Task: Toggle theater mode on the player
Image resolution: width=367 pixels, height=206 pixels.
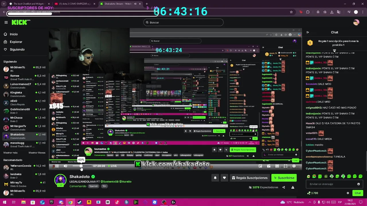Action: coord(277,166)
